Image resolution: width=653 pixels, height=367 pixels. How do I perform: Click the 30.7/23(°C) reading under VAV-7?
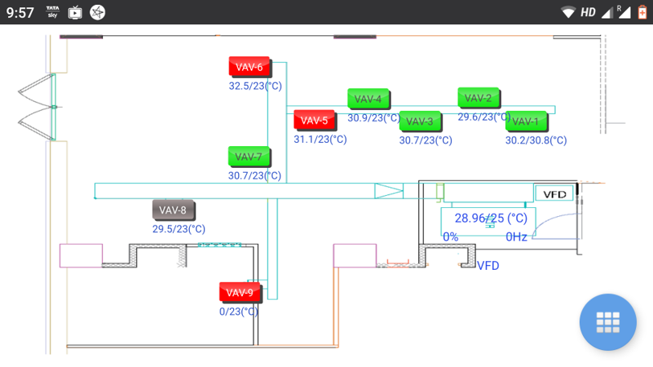(254, 176)
